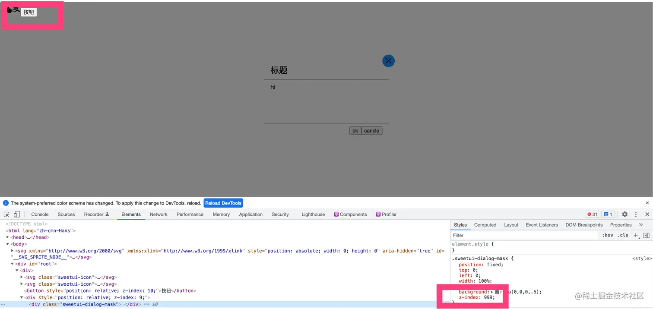Screen dimensions: 653x309
Task: Click the Reload DevTools button
Action: tap(223, 203)
